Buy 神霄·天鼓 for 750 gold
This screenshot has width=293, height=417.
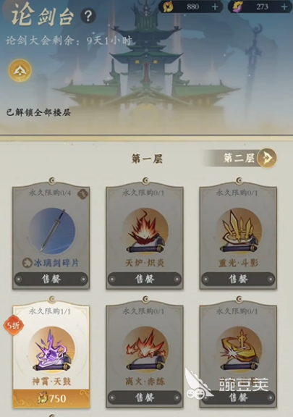[x=51, y=398]
